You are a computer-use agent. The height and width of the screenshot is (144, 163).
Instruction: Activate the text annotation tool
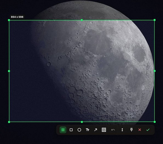pos(87,130)
